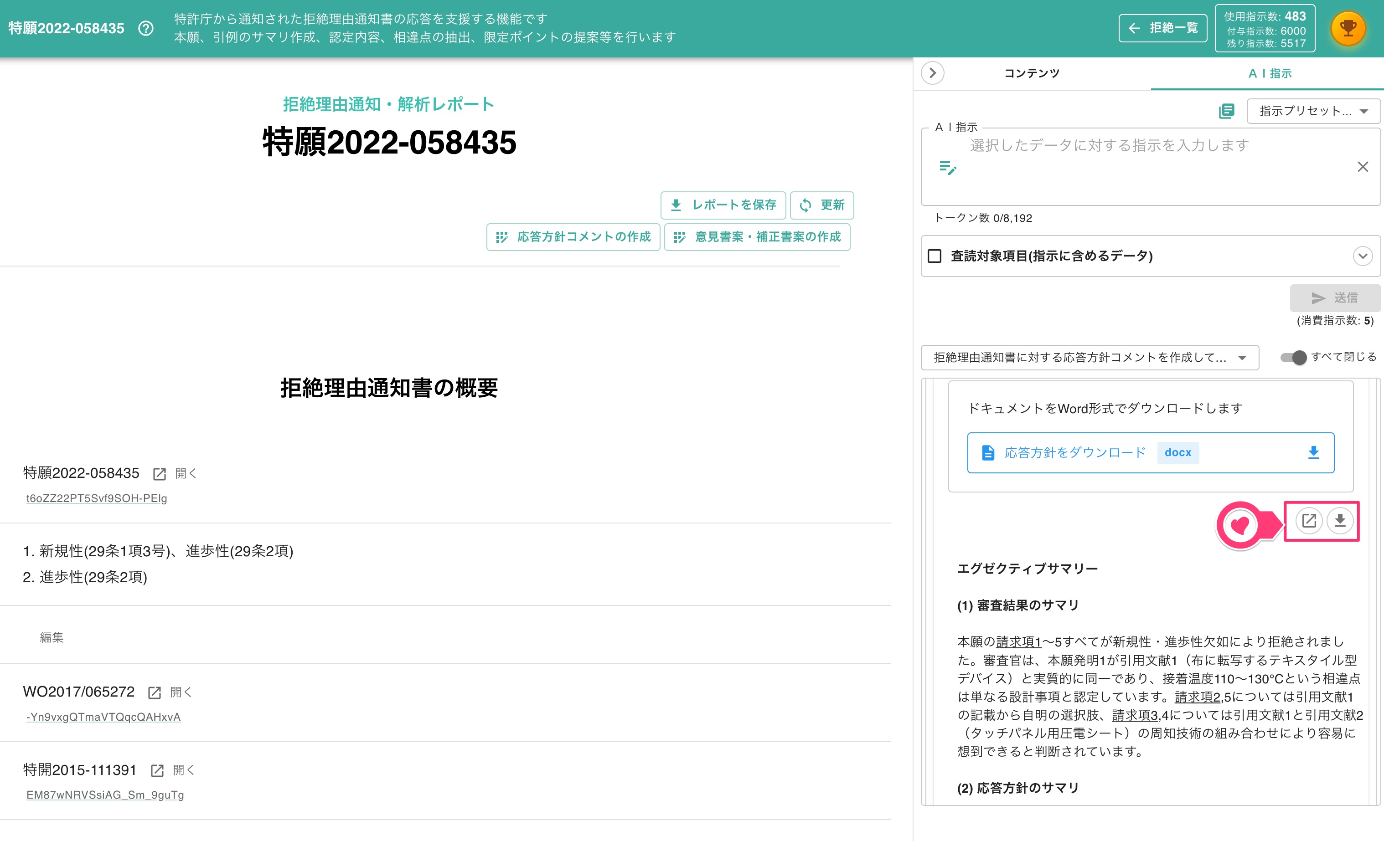1384x841 pixels.
Task: Click the 更新 refresh button
Action: [x=822, y=205]
